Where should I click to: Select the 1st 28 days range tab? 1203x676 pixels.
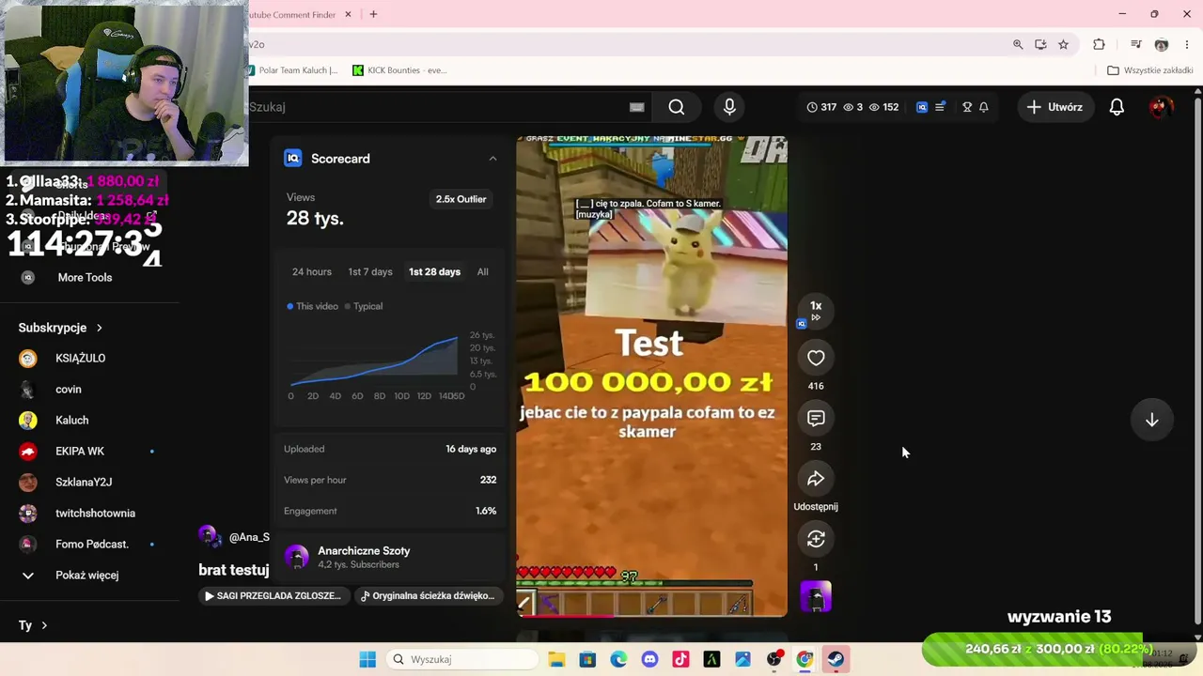(434, 272)
